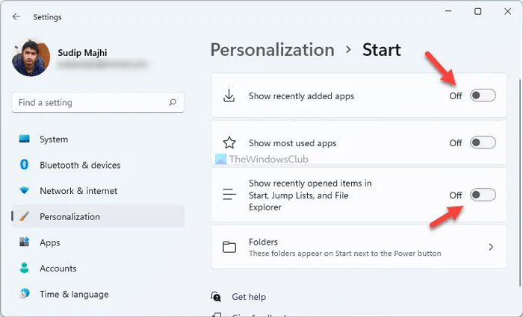The image size is (523, 317).
Task: Close the Settings window
Action: tap(507, 11)
